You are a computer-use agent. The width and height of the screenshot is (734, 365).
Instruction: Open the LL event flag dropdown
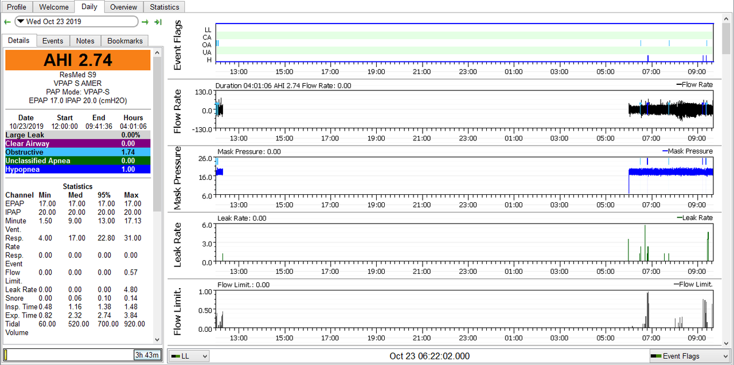tap(189, 356)
